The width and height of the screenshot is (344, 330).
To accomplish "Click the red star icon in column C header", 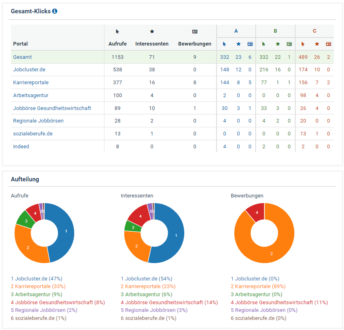I will point(316,44).
